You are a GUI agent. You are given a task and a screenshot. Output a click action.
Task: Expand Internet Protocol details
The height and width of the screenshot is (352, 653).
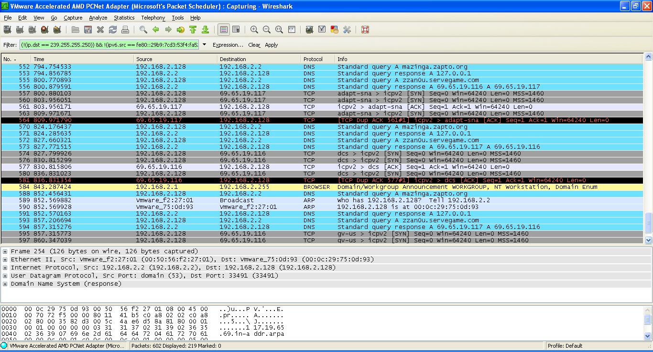coord(5,268)
